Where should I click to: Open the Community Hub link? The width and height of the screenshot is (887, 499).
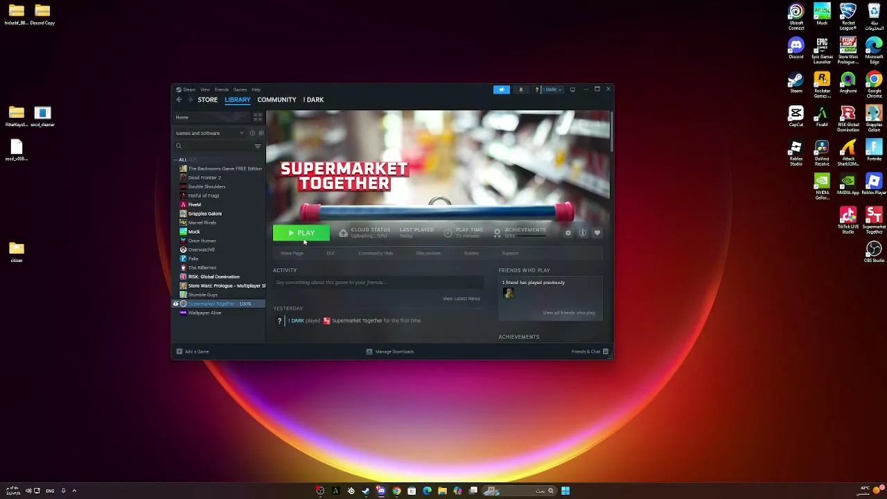point(376,253)
